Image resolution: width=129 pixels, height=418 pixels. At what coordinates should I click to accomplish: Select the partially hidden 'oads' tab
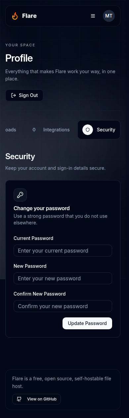pyautogui.click(x=11, y=130)
